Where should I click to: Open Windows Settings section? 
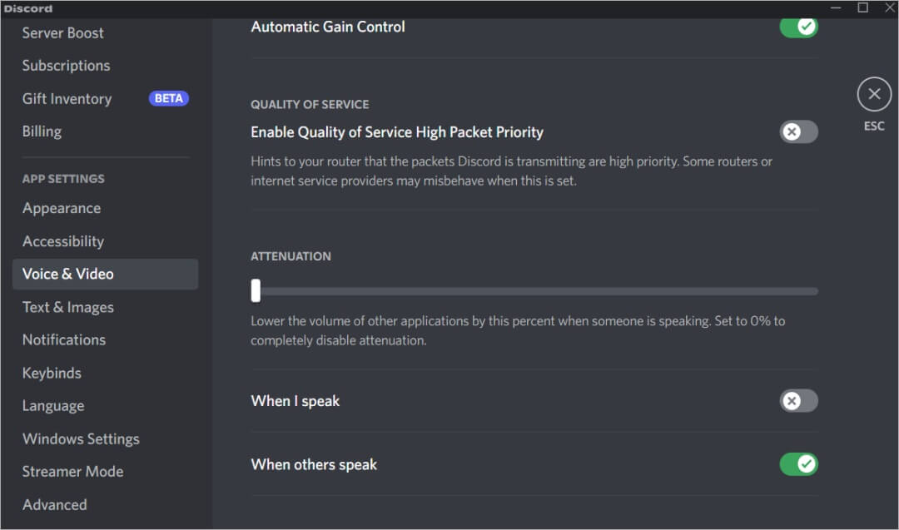(81, 439)
